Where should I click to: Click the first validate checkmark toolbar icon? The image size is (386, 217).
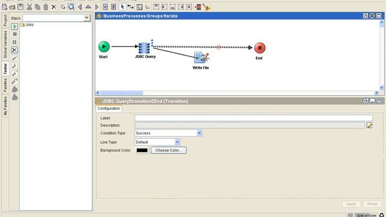pyautogui.click(x=106, y=7)
